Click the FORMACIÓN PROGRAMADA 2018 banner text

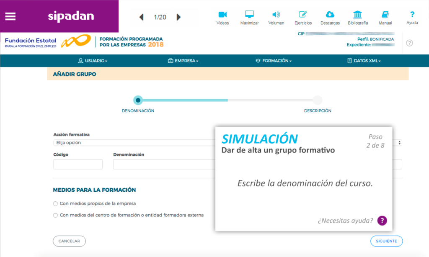[131, 42]
